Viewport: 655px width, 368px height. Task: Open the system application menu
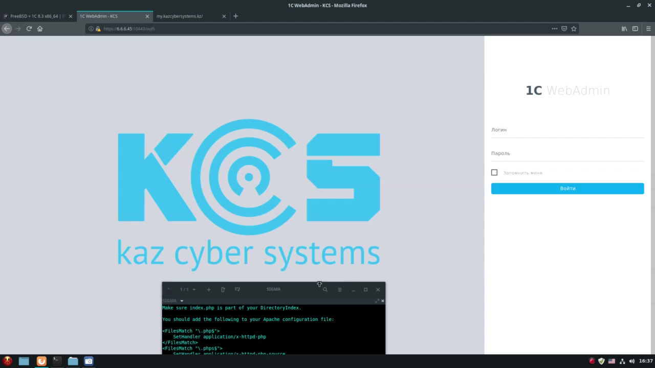[7, 361]
